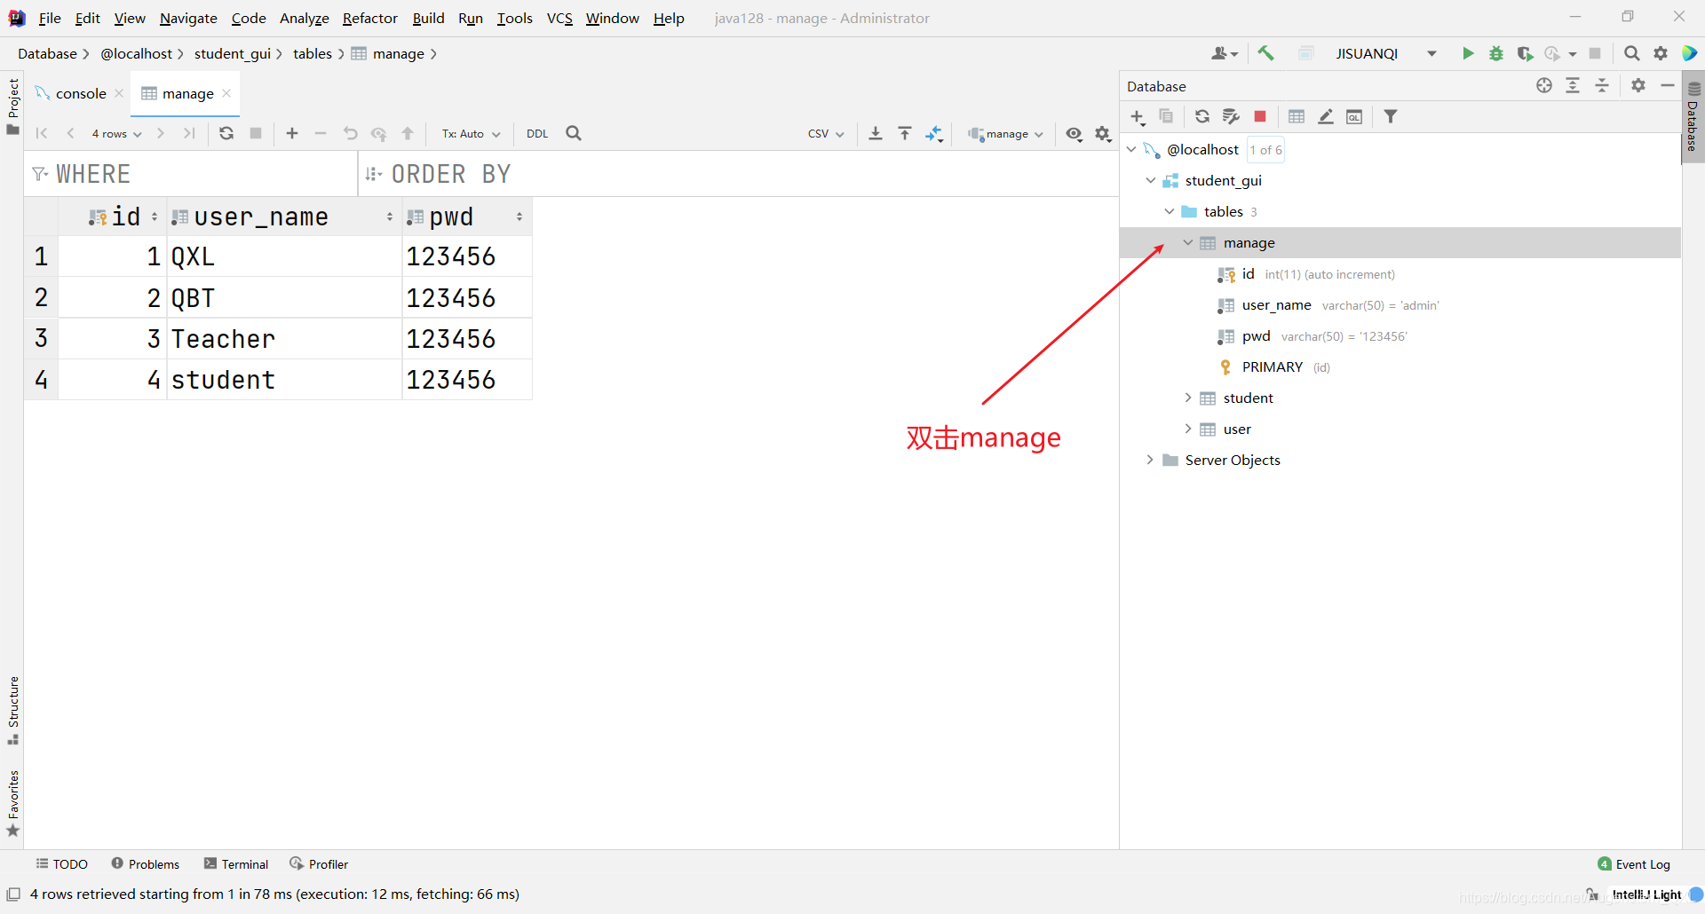
Task: Select opened file target icon
Action: tap(1544, 85)
